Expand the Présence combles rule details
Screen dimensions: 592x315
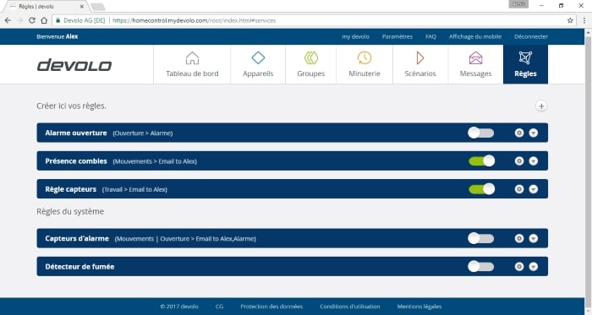pyautogui.click(x=533, y=161)
